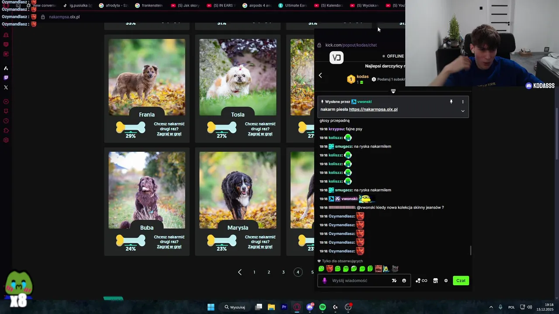
Task: Open the Kick logo in chat header
Action: pos(336,58)
